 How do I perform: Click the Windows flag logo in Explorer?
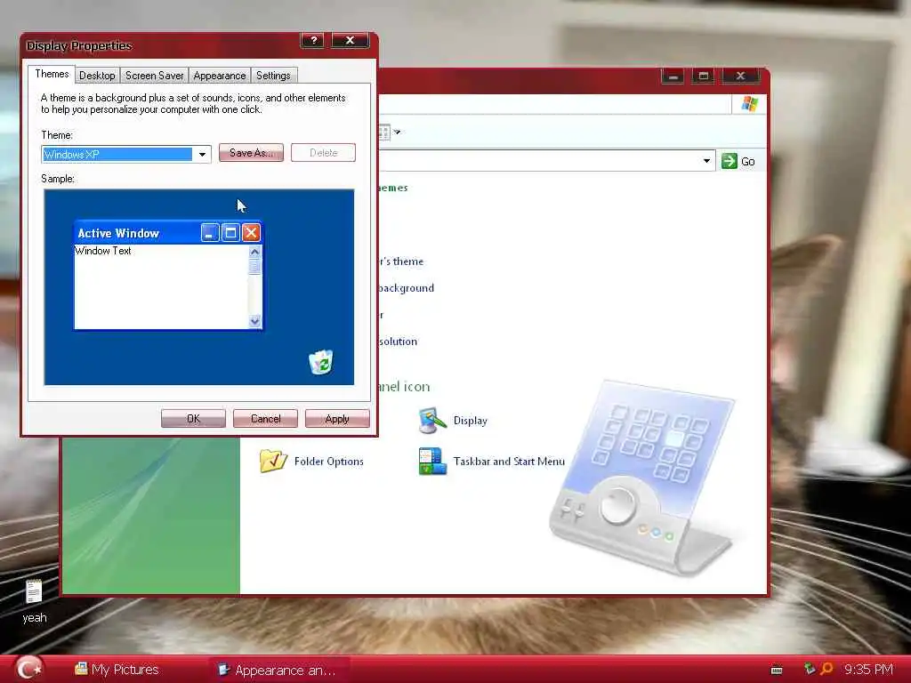pyautogui.click(x=749, y=104)
